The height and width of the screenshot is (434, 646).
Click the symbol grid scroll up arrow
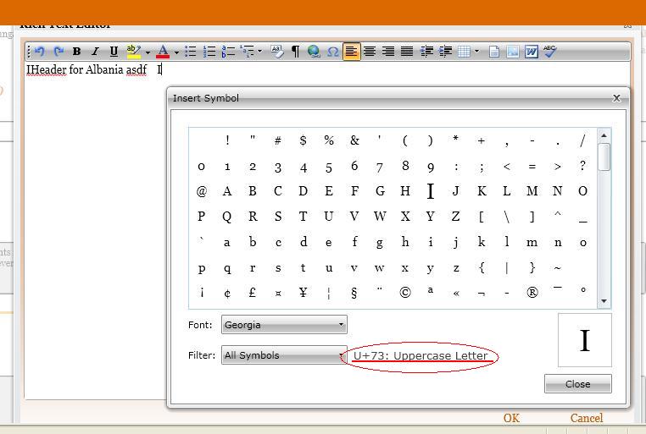click(604, 135)
